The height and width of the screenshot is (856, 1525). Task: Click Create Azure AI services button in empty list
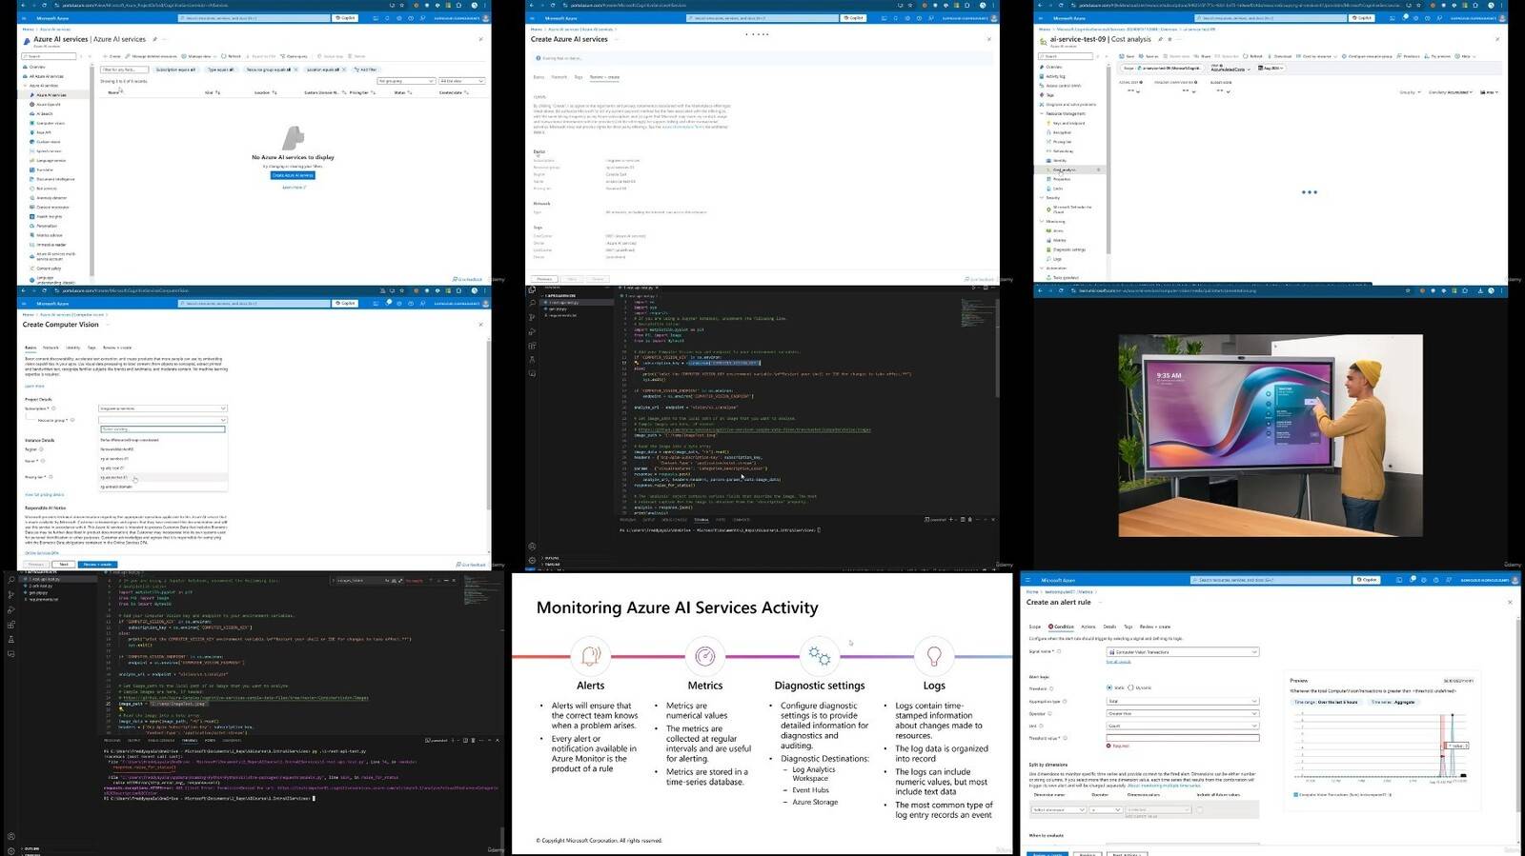point(293,175)
